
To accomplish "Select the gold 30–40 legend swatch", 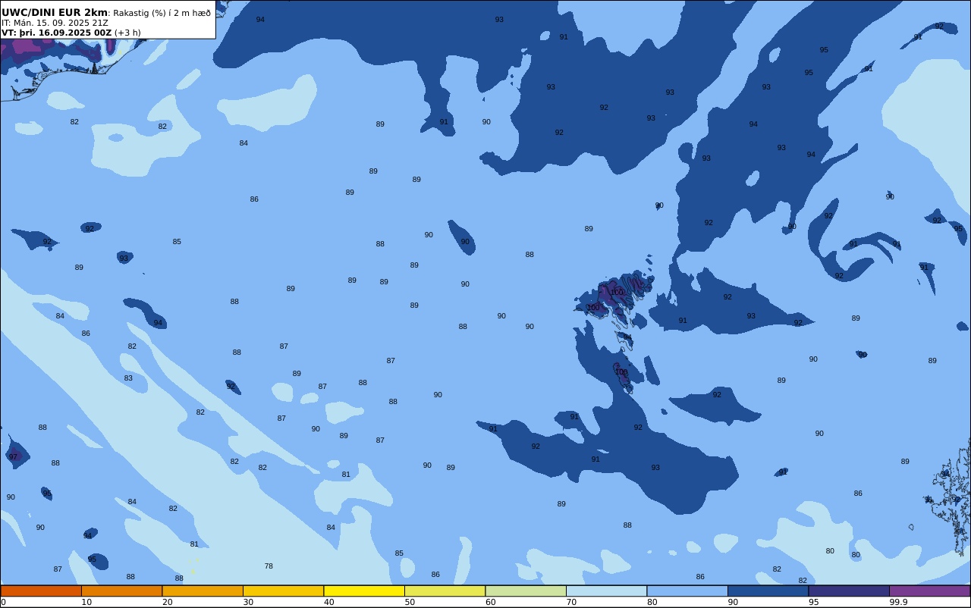I will tap(283, 591).
